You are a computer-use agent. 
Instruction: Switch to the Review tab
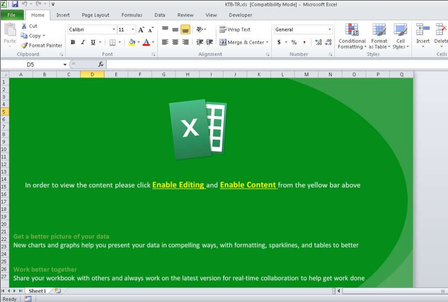(185, 15)
